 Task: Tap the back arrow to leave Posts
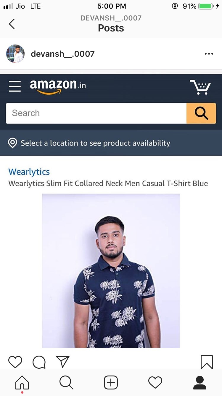point(12,24)
